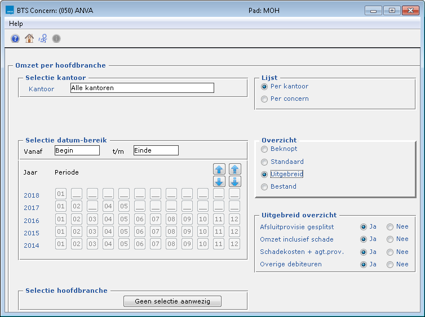
Task: Click the house home icon in toolbar
Action: pyautogui.click(x=29, y=39)
